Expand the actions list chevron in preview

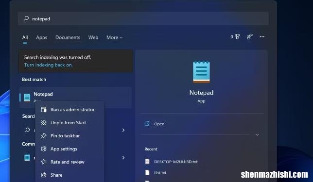257,134
